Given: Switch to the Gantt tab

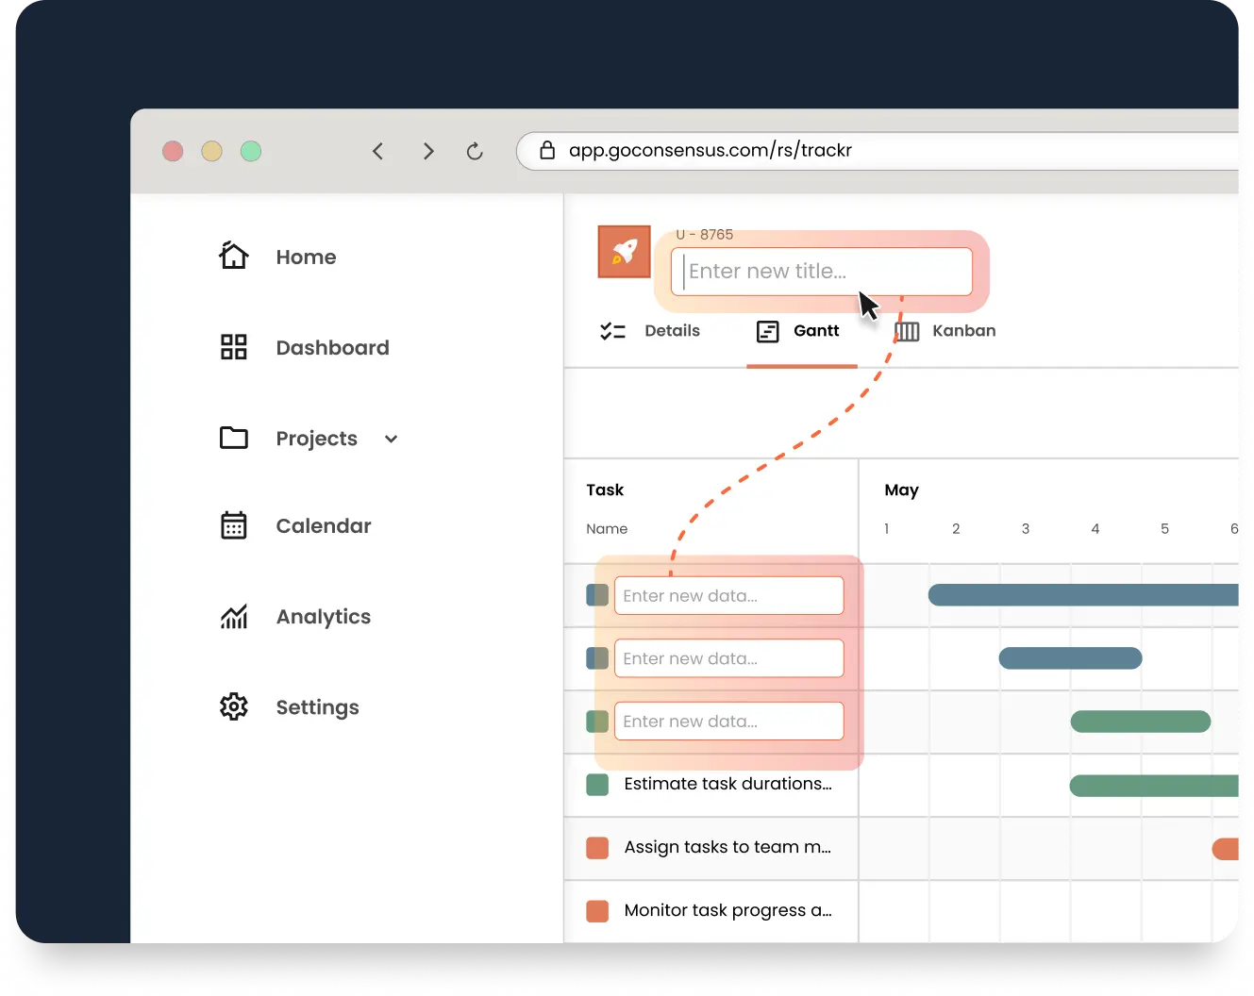Looking at the screenshot, I should tap(816, 331).
